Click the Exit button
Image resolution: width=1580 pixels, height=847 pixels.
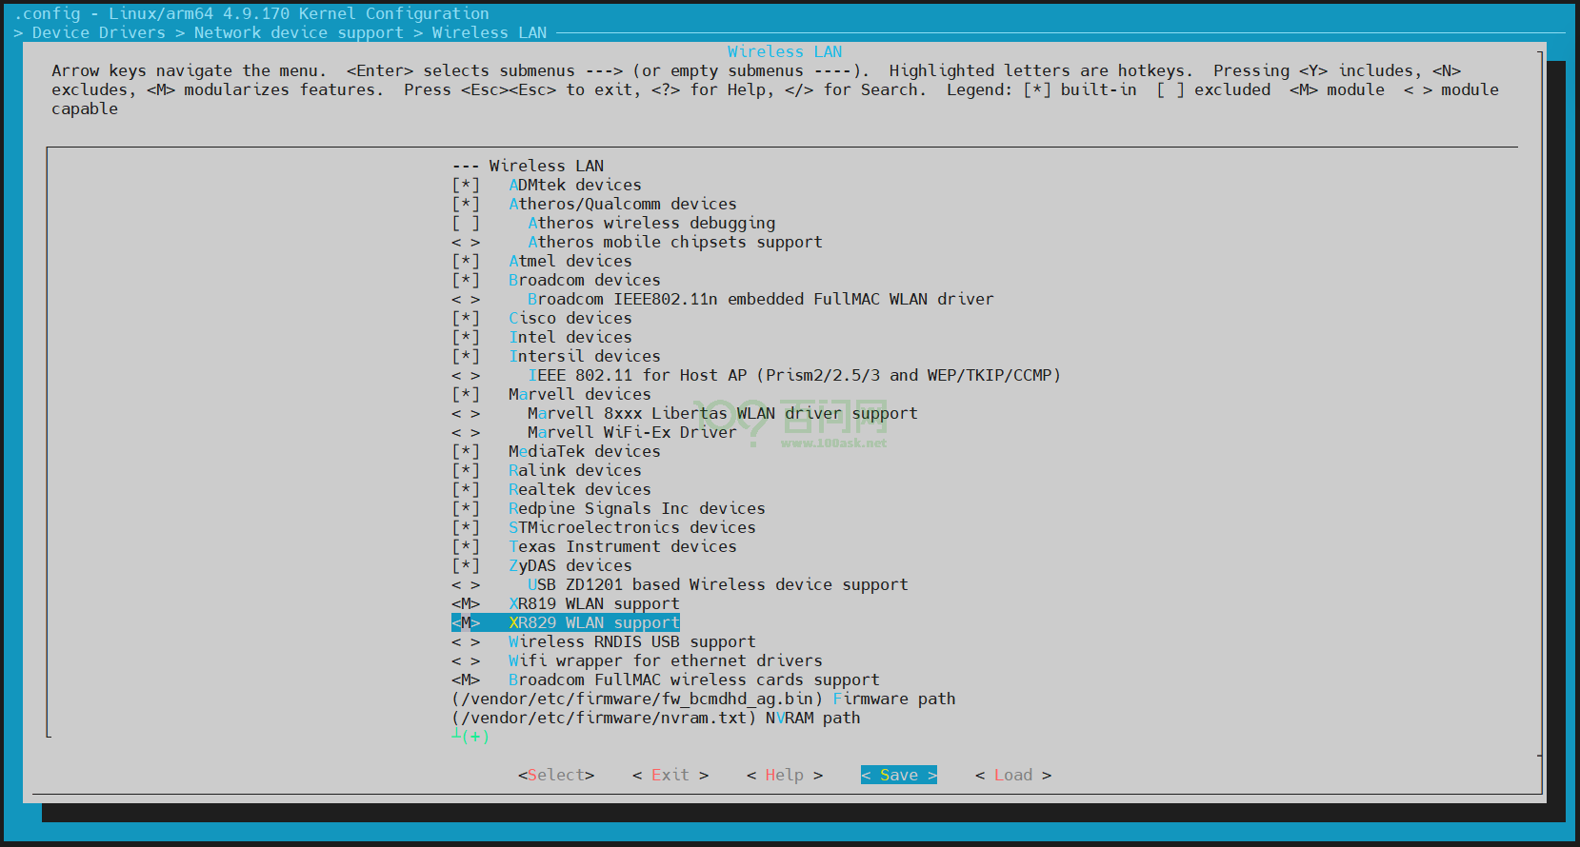click(x=670, y=775)
